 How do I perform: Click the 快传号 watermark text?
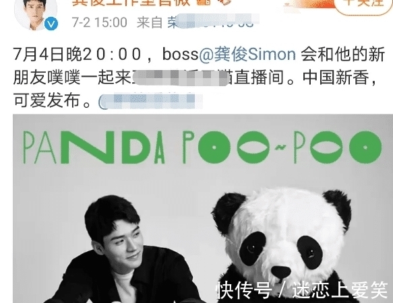(244, 290)
